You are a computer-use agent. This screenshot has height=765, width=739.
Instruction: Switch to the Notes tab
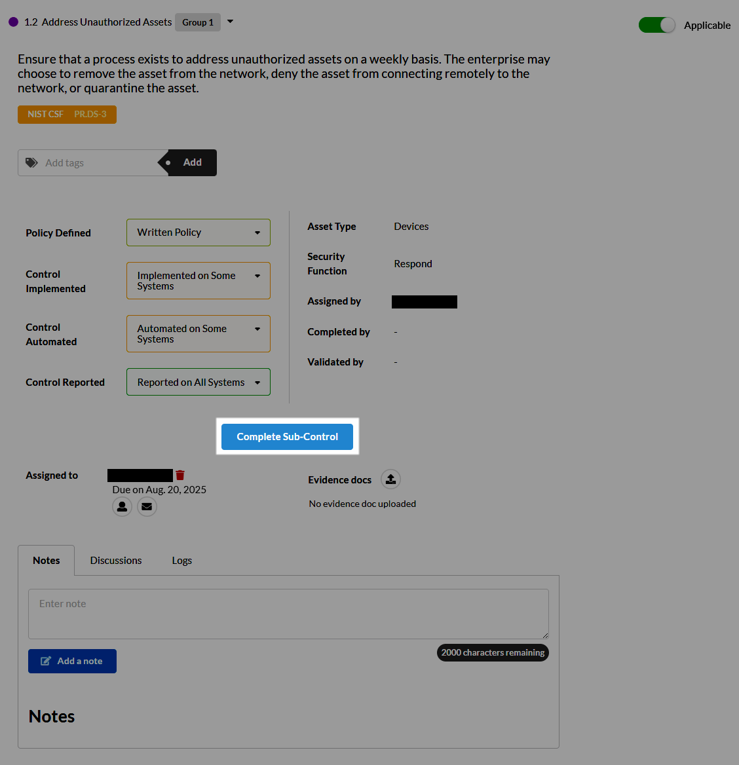coord(47,561)
